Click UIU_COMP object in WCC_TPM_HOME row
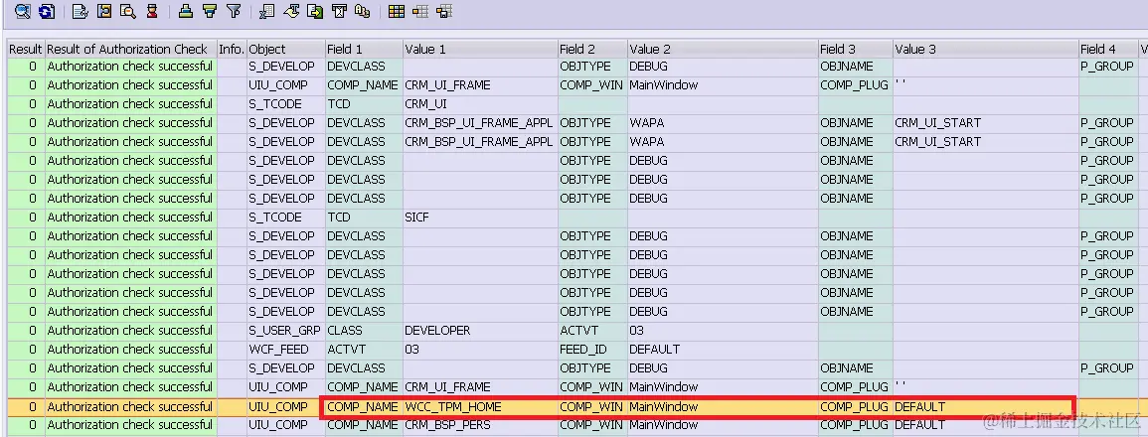The height and width of the screenshot is (437, 1148). click(x=286, y=406)
